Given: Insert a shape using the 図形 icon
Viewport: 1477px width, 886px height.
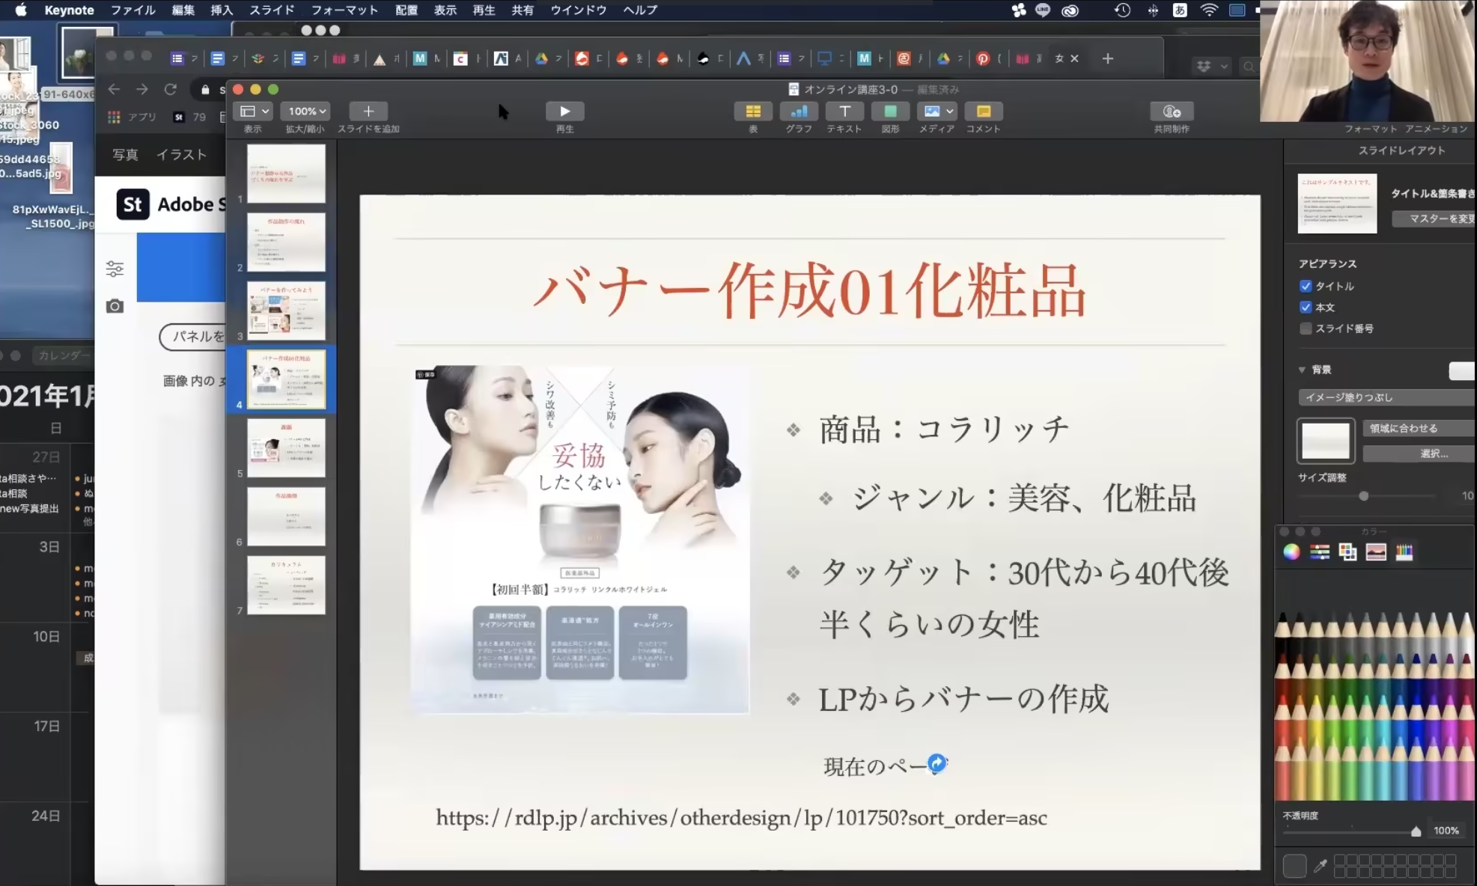Looking at the screenshot, I should click(890, 111).
